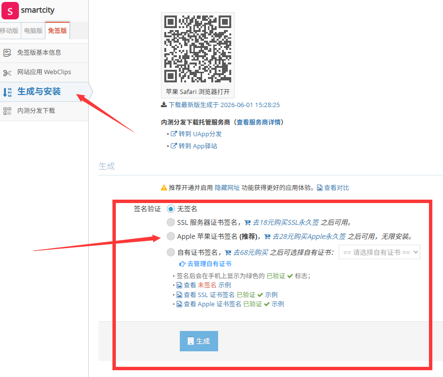Open 去18元购买SSL永久签 link
Viewport: 443px width, 377px height.
click(x=285, y=222)
